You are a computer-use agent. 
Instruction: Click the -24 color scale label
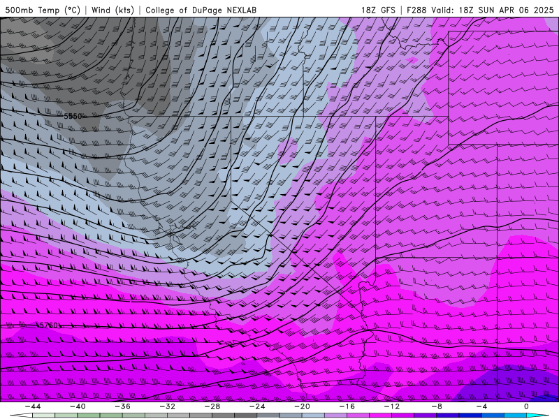[x=257, y=406]
